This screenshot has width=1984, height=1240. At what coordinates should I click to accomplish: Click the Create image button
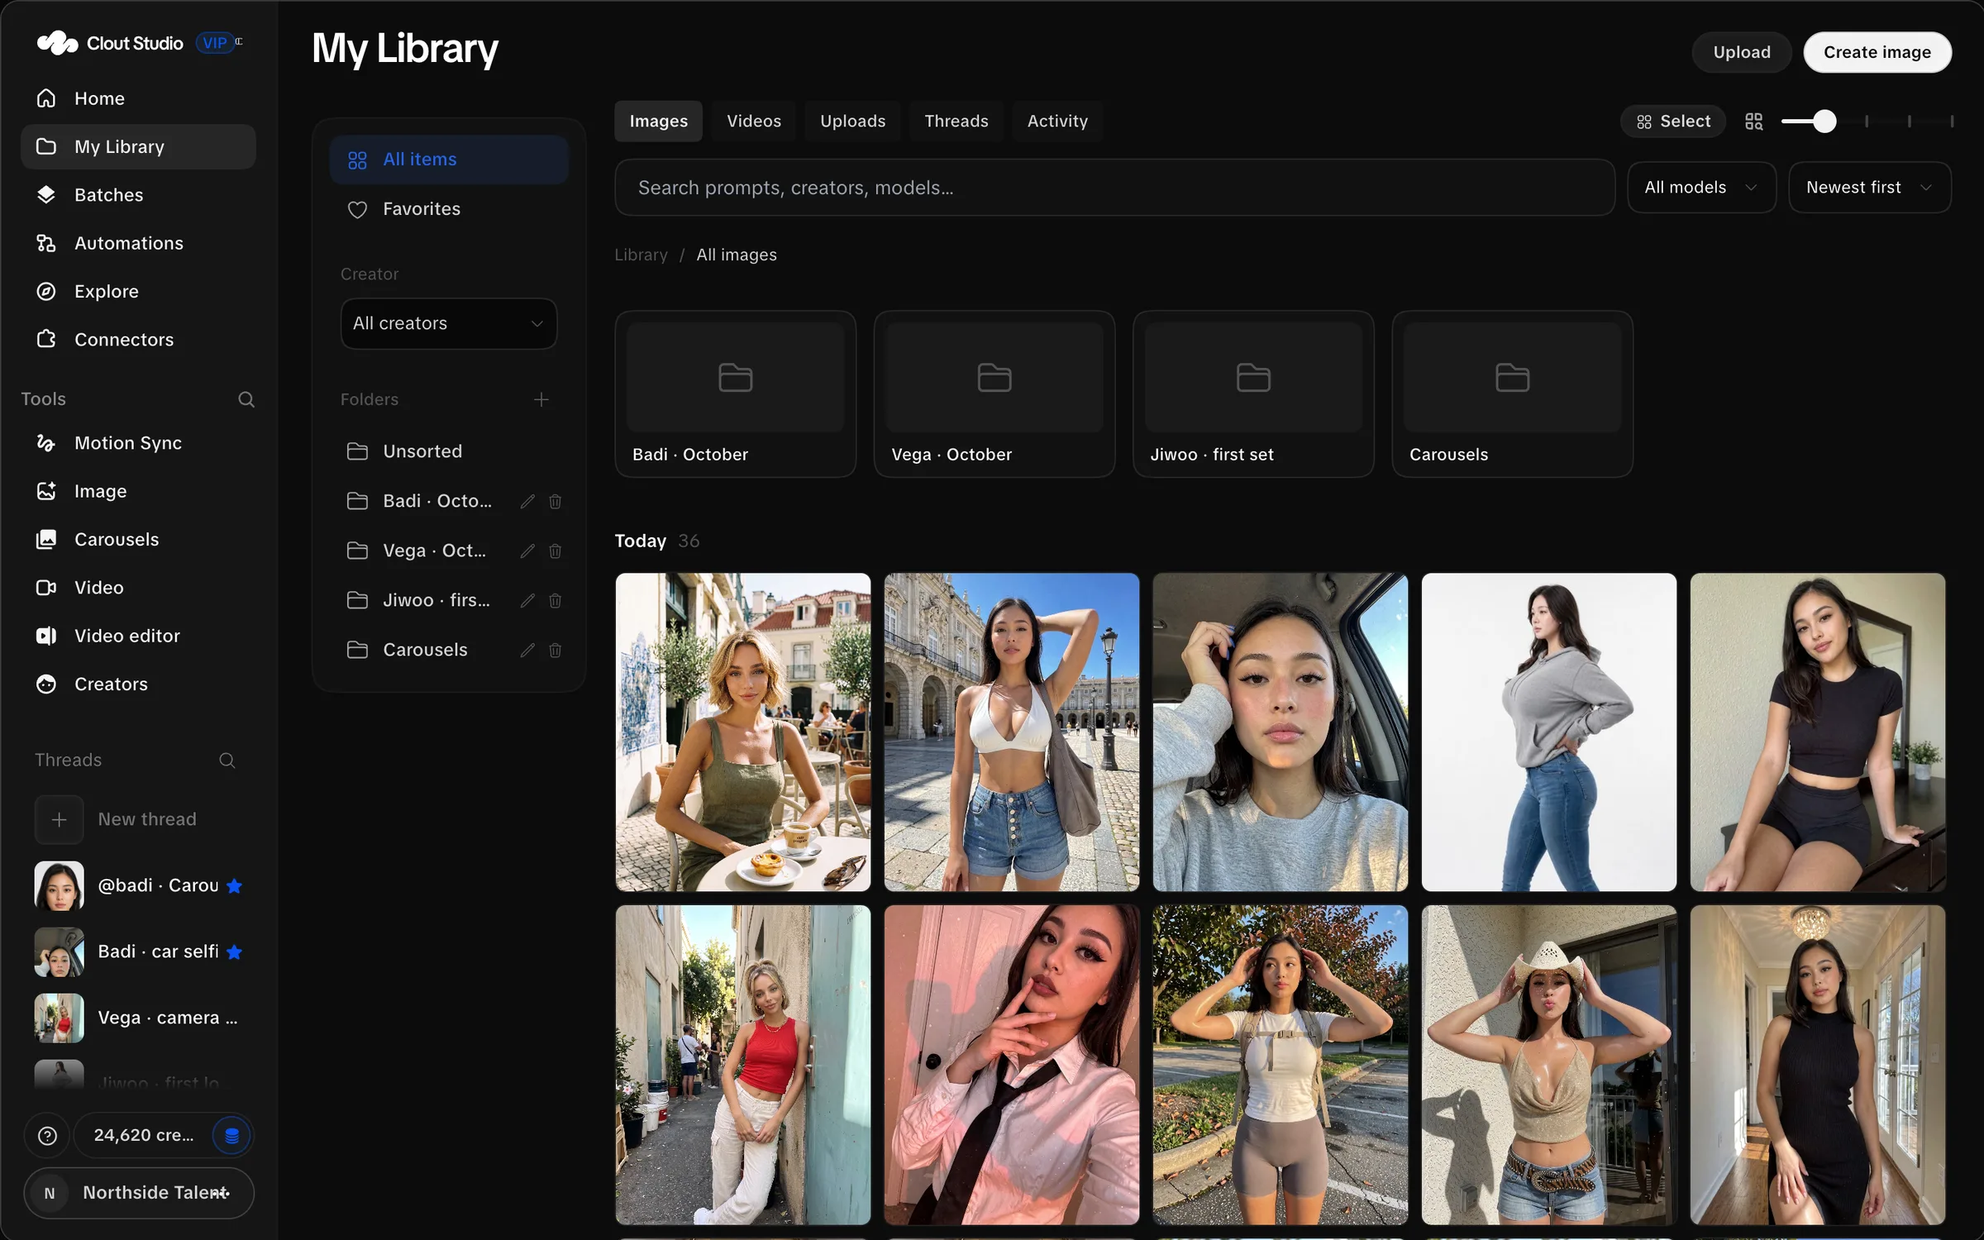click(x=1877, y=52)
